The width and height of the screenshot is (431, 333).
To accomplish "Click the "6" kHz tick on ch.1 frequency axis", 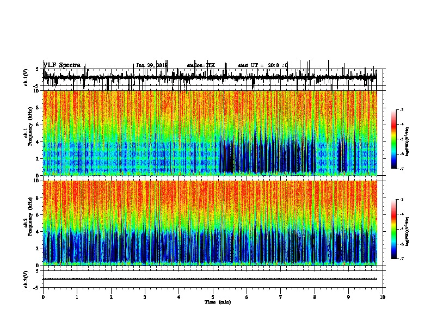I will [x=38, y=125].
